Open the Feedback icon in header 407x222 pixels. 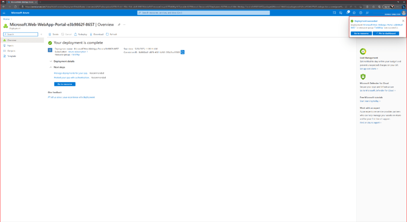367,13
